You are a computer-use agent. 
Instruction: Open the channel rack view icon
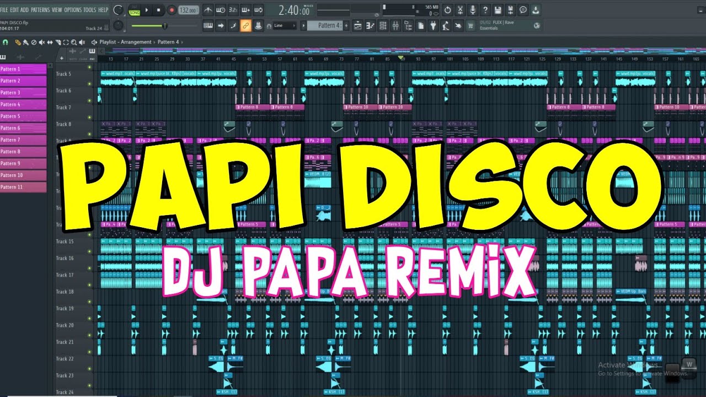(x=383, y=25)
